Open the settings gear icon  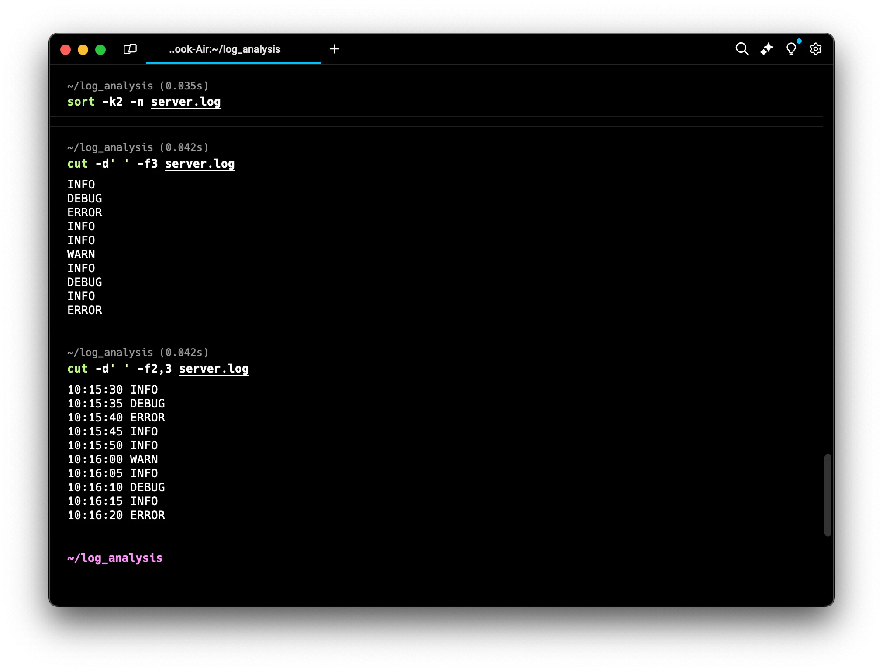815,49
